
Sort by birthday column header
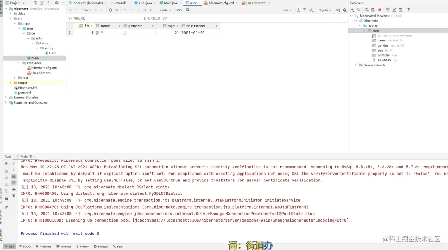200,26
